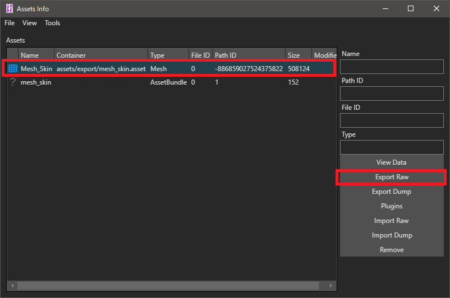The width and height of the screenshot is (450, 298).
Task: Click the View Data button
Action: (x=392, y=162)
